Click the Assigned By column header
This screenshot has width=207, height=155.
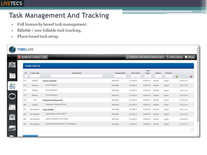point(120,73)
